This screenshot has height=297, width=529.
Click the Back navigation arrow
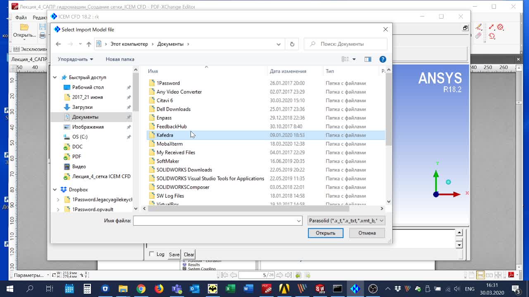[x=58, y=44]
